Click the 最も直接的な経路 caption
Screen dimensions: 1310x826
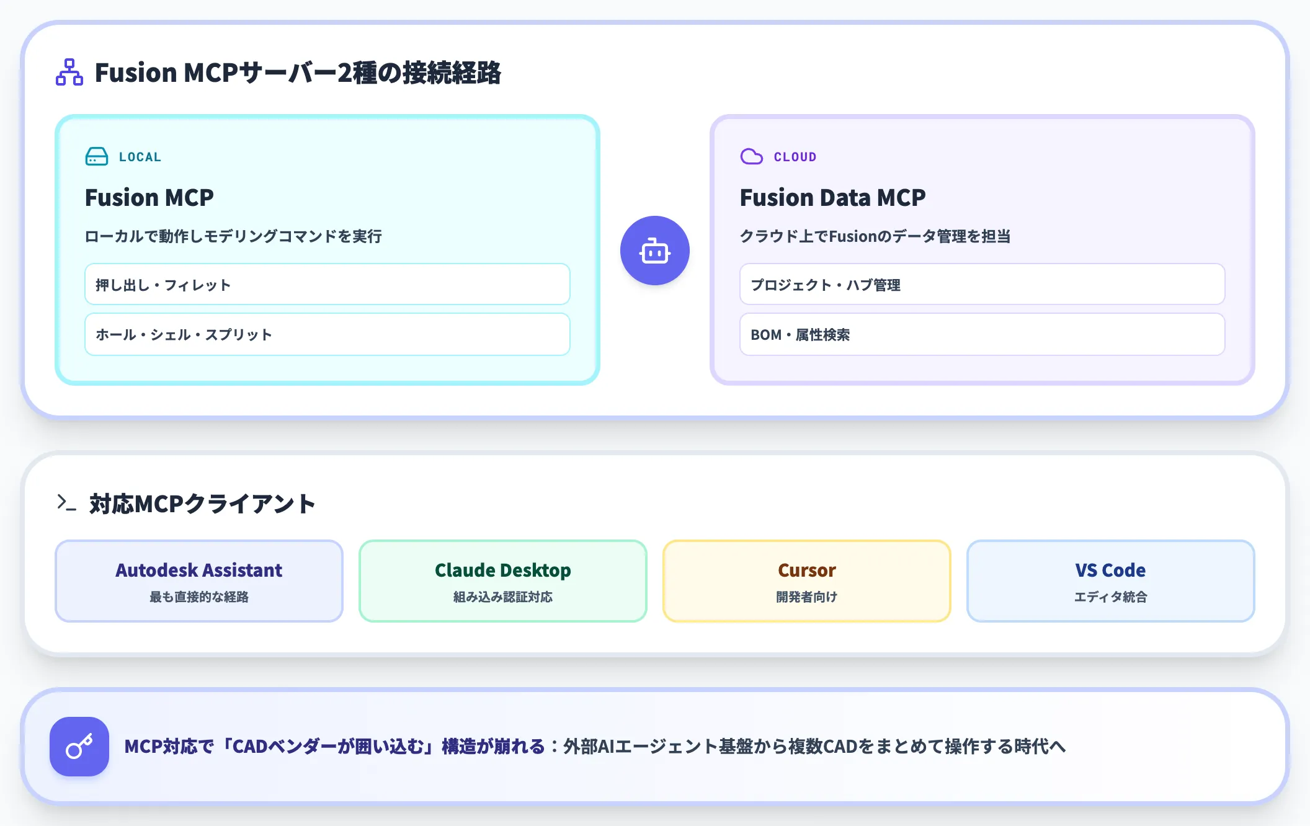pyautogui.click(x=199, y=597)
